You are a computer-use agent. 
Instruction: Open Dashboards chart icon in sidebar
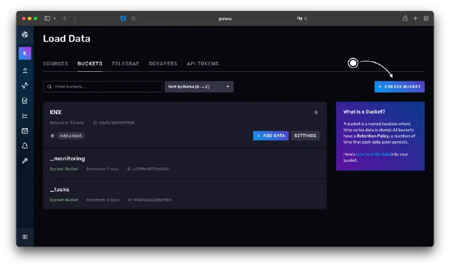click(25, 115)
